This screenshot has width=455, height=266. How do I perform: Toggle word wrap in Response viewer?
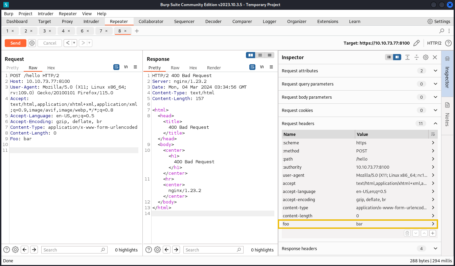(x=252, y=67)
